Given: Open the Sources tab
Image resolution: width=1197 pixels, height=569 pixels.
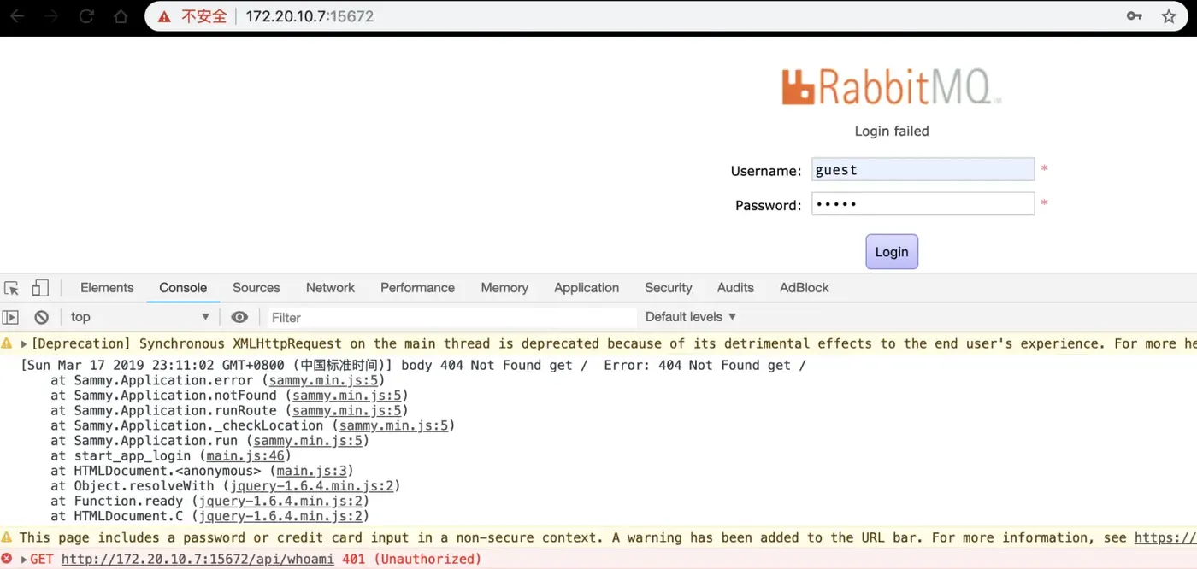Looking at the screenshot, I should coord(256,288).
